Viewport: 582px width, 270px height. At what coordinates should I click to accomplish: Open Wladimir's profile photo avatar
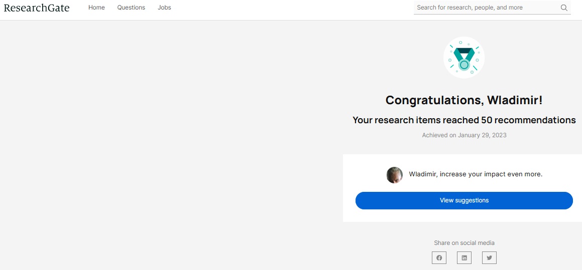(395, 175)
